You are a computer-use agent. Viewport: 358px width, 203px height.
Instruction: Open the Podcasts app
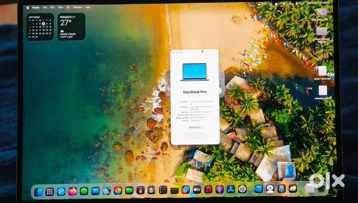coord(219,189)
